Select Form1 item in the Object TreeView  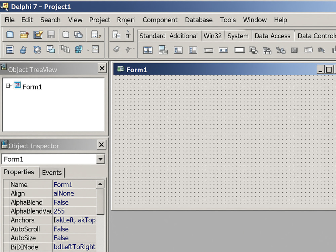32,87
